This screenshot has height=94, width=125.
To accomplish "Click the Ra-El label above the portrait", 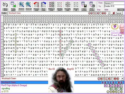I will (52, 69).
